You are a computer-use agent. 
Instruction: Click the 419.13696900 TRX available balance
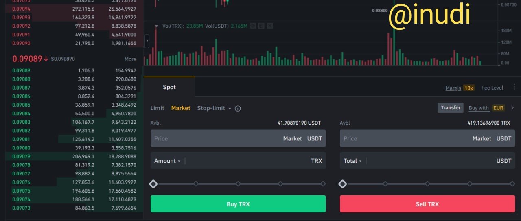[489, 123]
